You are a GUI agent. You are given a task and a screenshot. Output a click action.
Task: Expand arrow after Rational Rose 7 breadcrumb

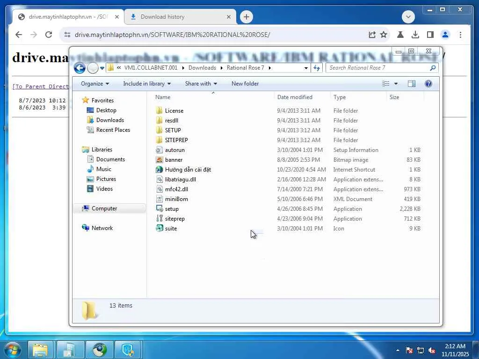click(270, 68)
